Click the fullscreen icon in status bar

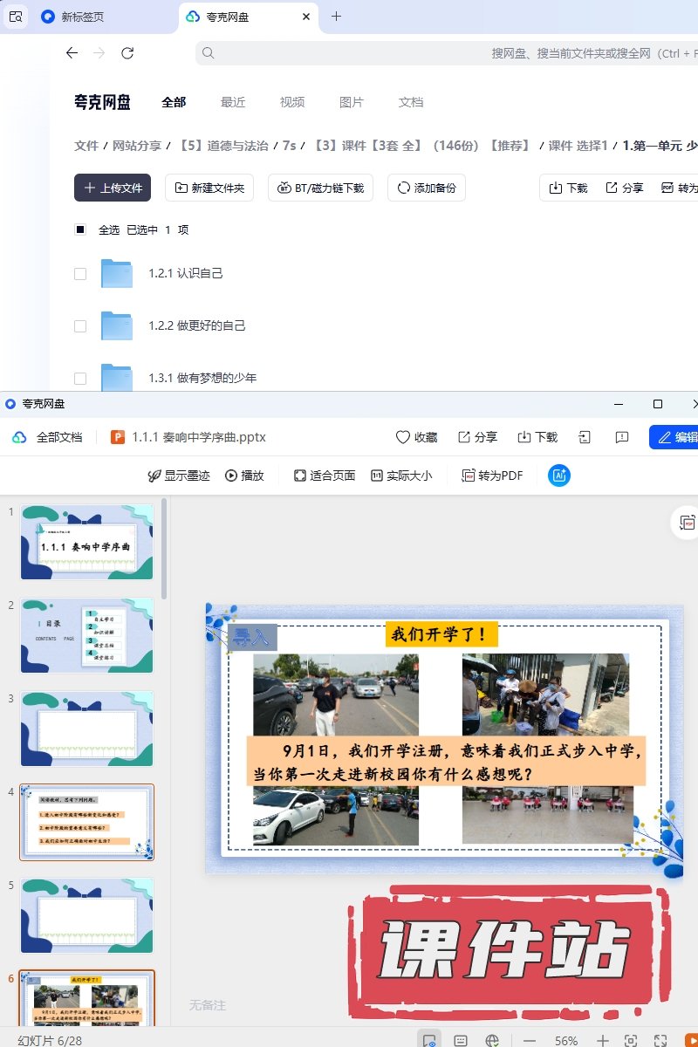660,1041
